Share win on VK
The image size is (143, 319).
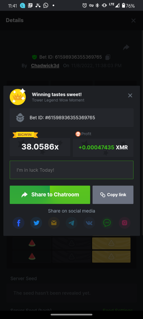coord(89,223)
